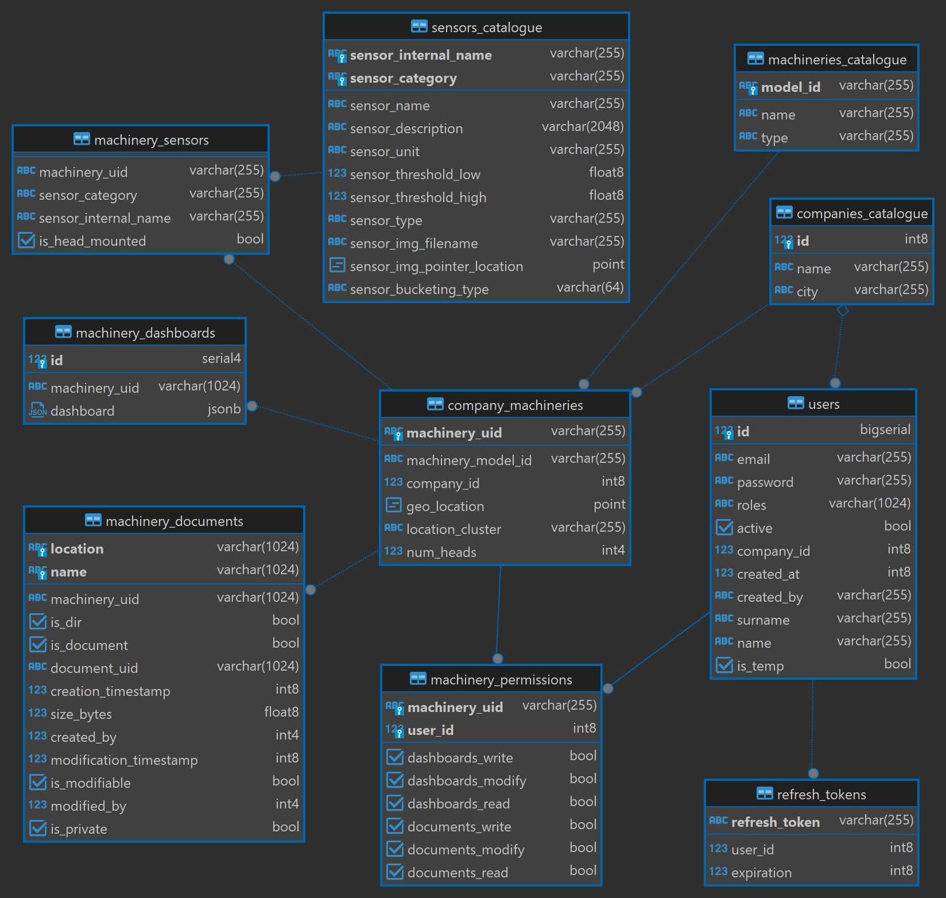Click relation endpoint dot beside dashboard jsonb
Image resolution: width=946 pixels, height=898 pixels.
(252, 406)
